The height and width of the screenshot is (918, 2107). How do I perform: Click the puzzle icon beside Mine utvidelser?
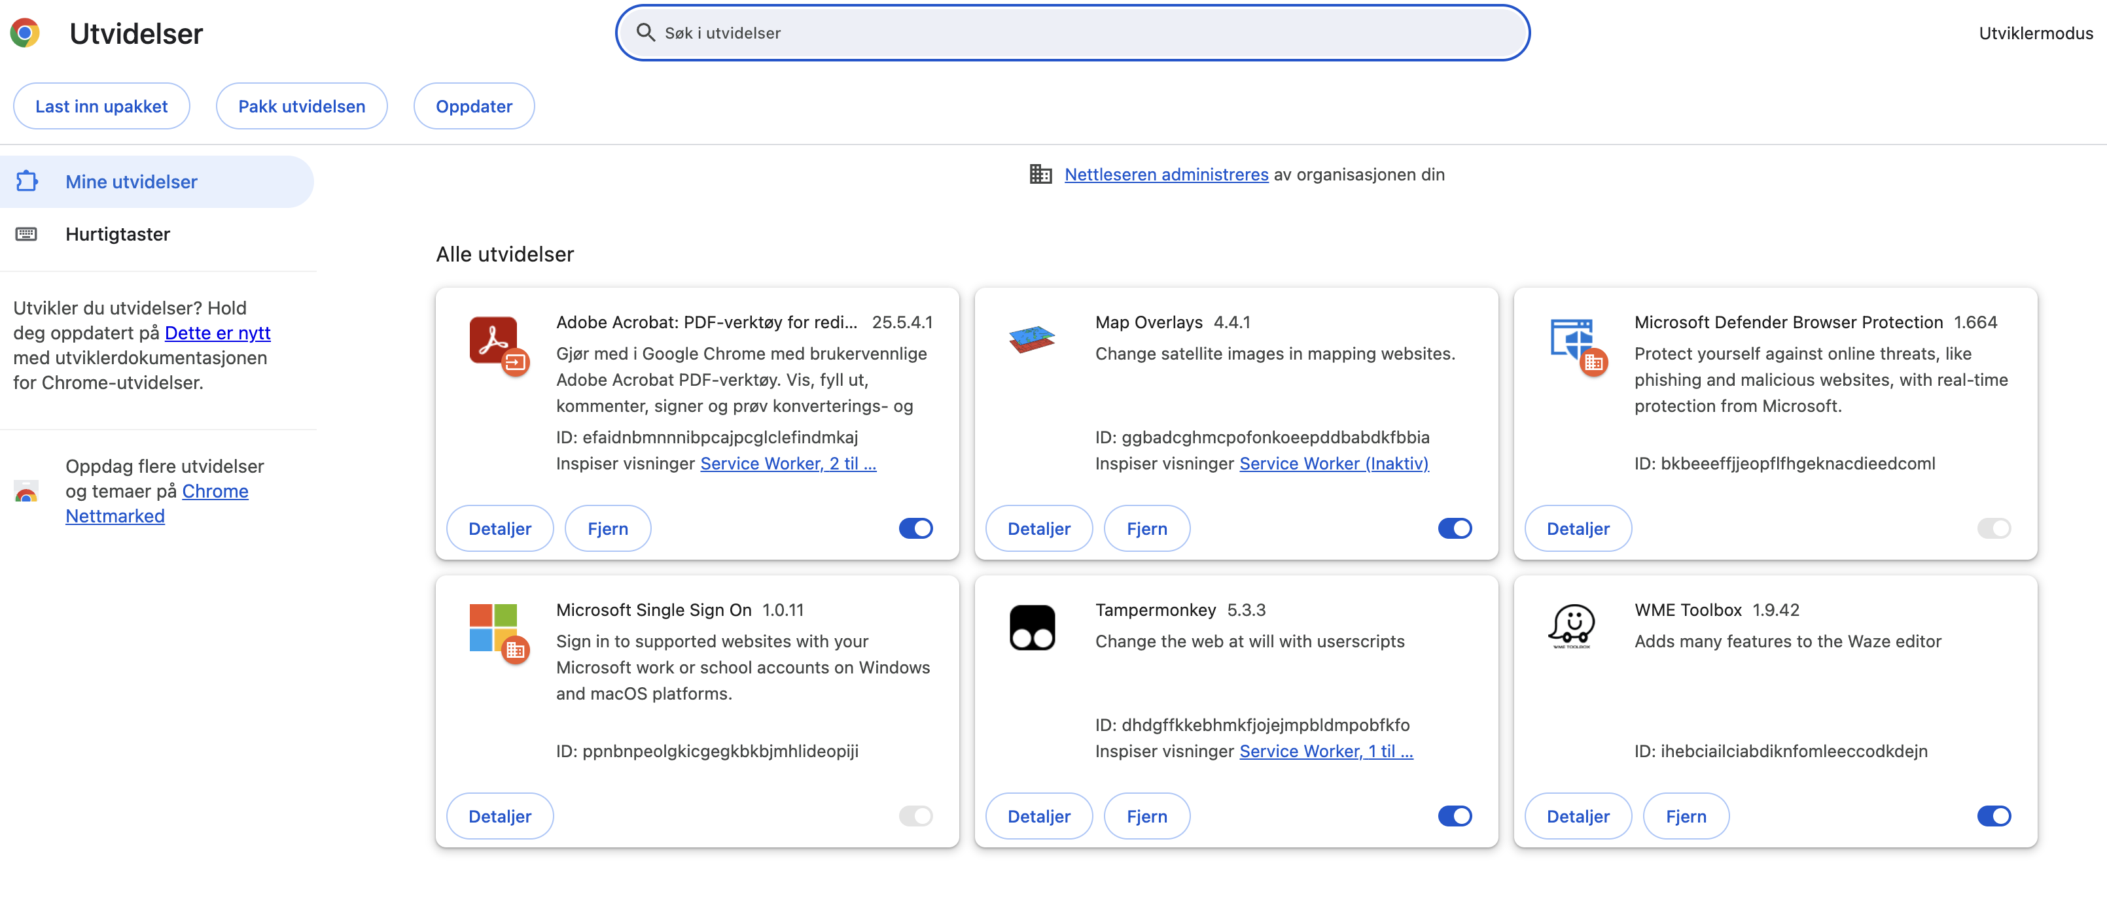click(27, 180)
